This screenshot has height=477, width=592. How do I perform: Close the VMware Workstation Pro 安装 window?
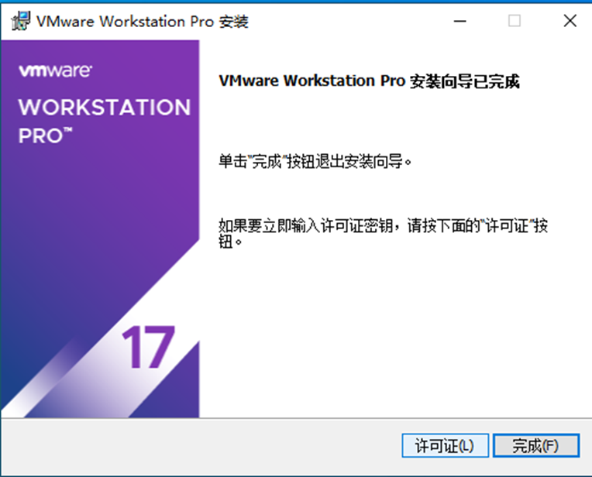(x=570, y=21)
